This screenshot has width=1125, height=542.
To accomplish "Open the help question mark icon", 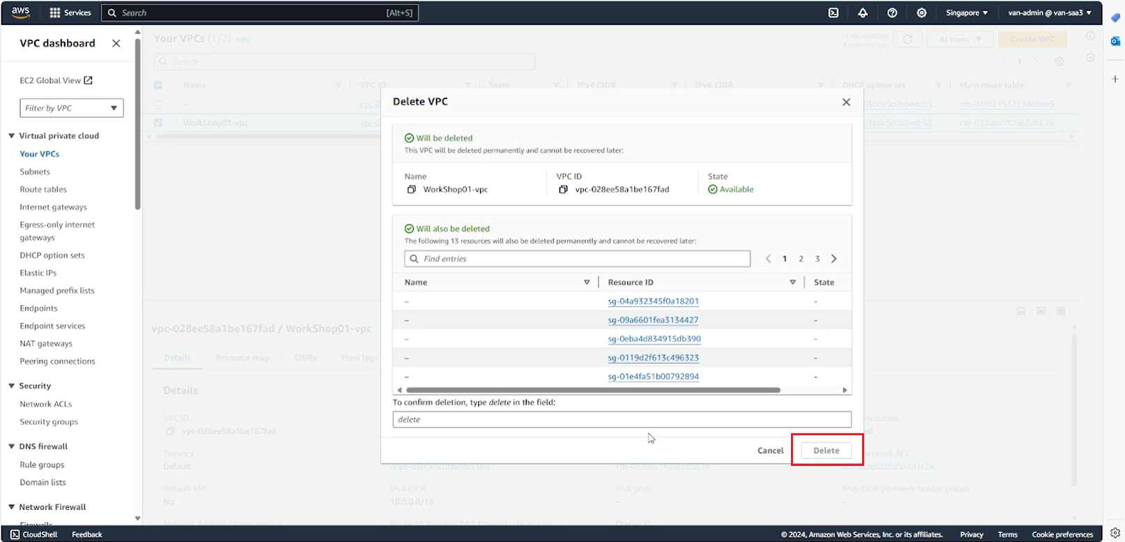I will (x=892, y=13).
